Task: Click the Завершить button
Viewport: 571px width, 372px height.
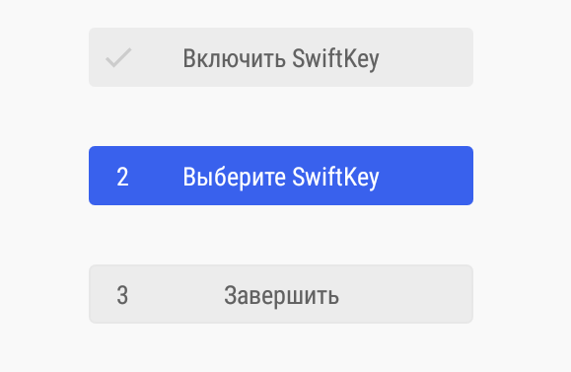Action: 281,294
